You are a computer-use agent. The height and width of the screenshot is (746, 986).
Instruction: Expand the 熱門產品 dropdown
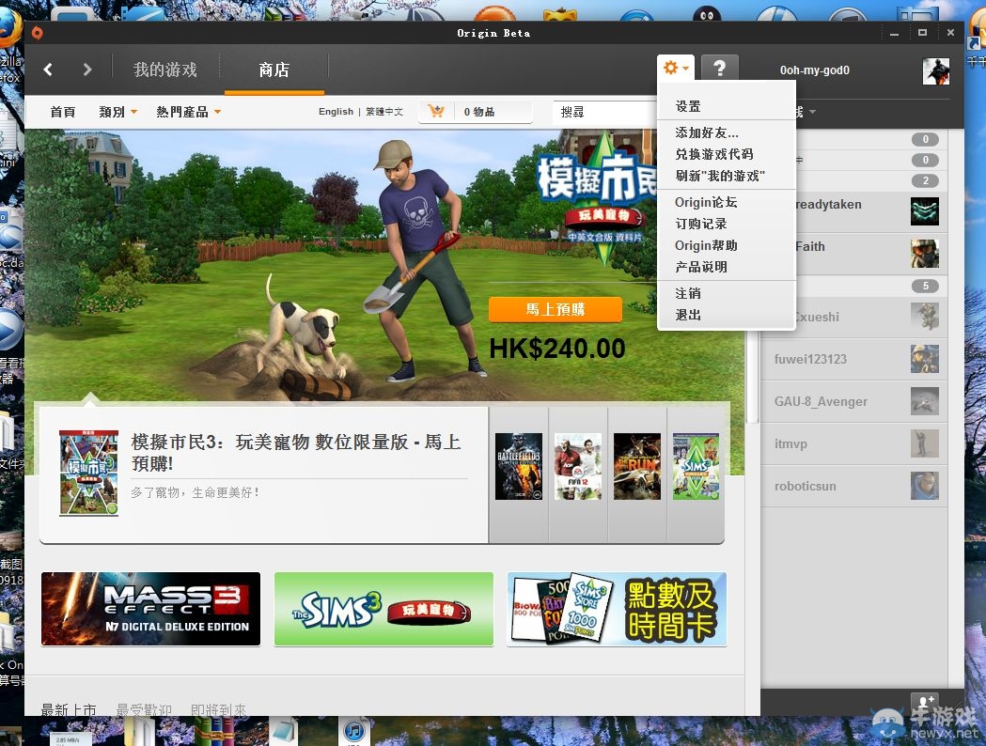(x=188, y=112)
